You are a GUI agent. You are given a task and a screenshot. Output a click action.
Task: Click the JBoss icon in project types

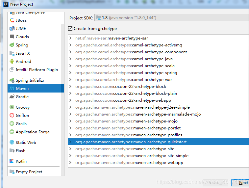tap(12, 20)
